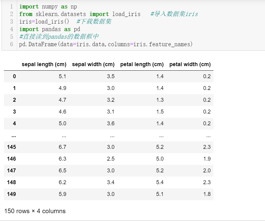
Task: Click line number 1 in the gutter
Action: (x=11, y=7)
